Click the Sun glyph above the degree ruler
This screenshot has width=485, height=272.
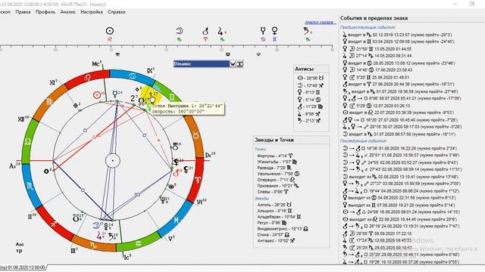(x=110, y=31)
